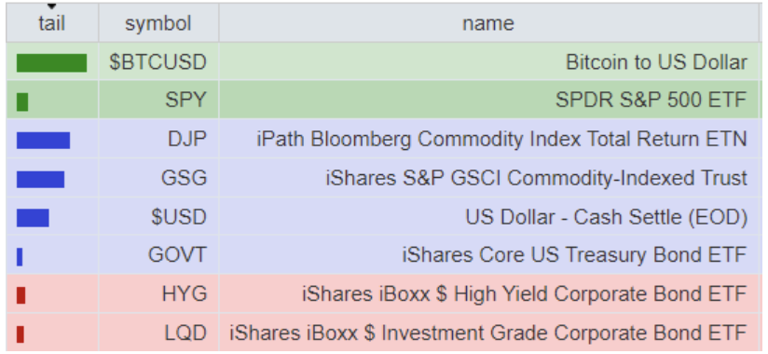
Task: Sort by the symbol column header
Action: pyautogui.click(x=158, y=23)
